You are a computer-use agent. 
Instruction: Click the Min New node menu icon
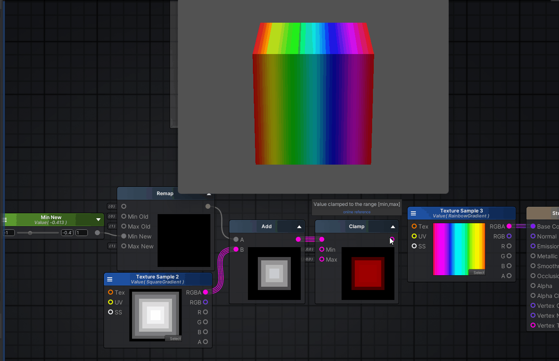point(5,220)
